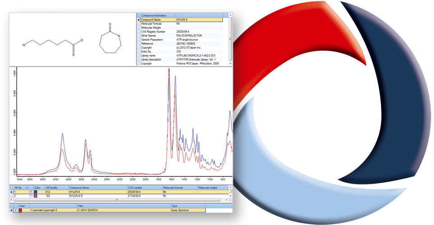The height and width of the screenshot is (225, 434).
Task: Click the (c) 2012 STJapan Inc. copyright value
Action: pos(189,48)
